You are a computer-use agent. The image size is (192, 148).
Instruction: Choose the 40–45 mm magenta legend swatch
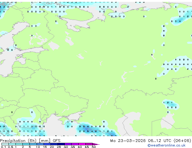click(x=82, y=144)
